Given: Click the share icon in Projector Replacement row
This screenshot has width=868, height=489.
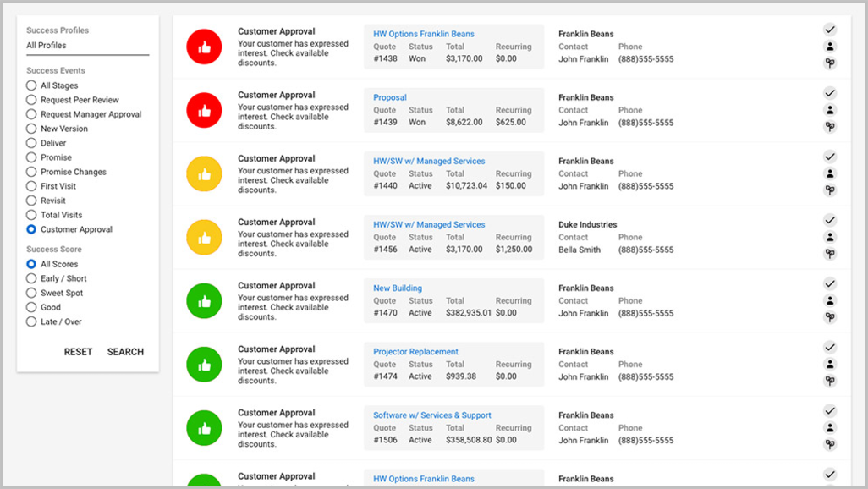Looking at the screenshot, I should click(830, 381).
